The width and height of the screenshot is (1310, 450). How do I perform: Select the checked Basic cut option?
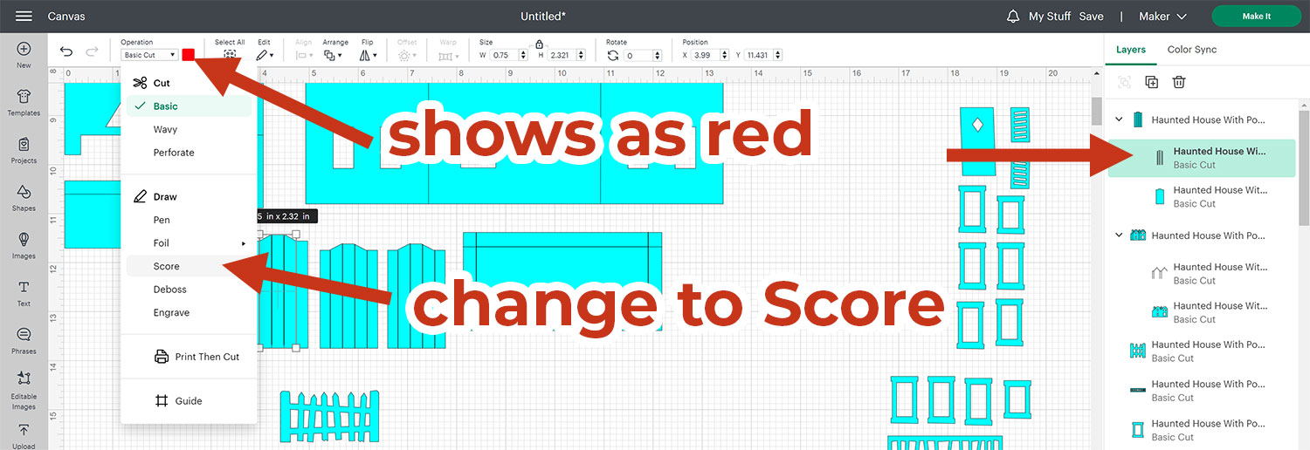pyautogui.click(x=190, y=106)
